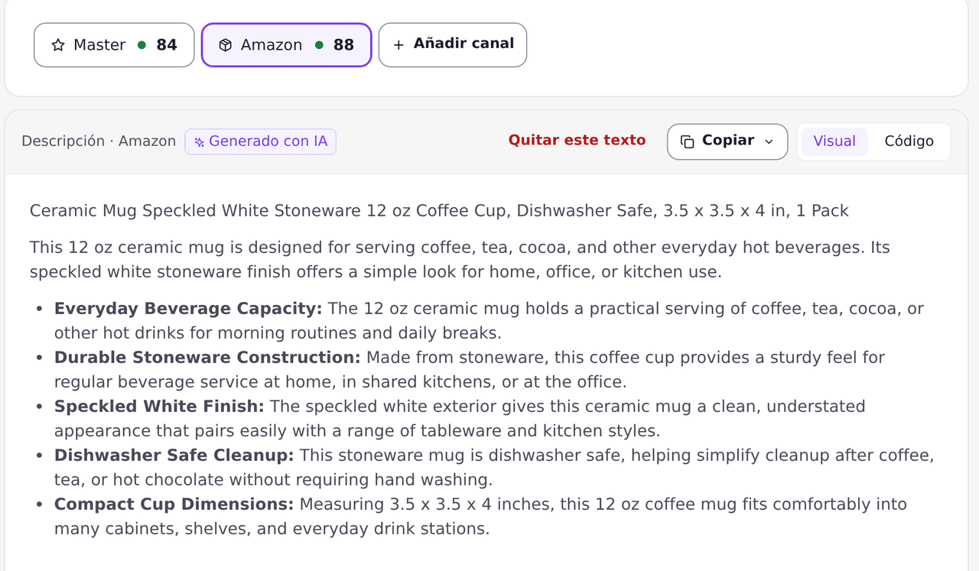Click the Dishwasher Safe Cleanup bullet text
Screen dimensions: 979x571
(494, 468)
